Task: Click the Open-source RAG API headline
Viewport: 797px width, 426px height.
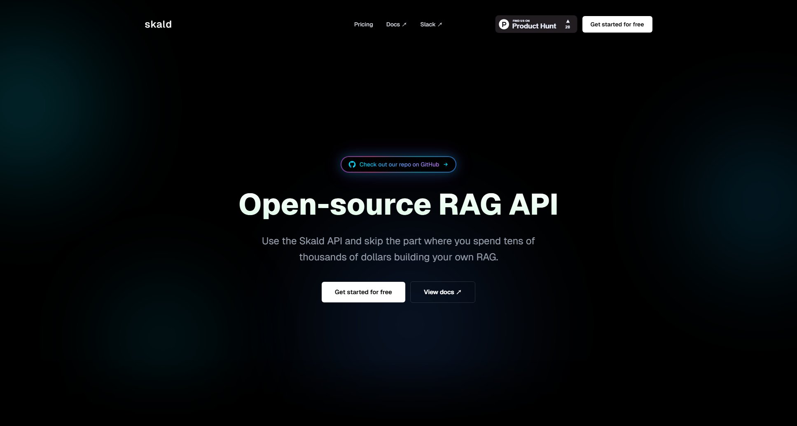Action: 398,205
